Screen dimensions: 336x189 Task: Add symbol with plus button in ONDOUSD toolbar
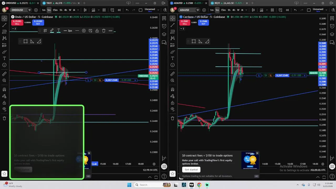(x=36, y=10)
